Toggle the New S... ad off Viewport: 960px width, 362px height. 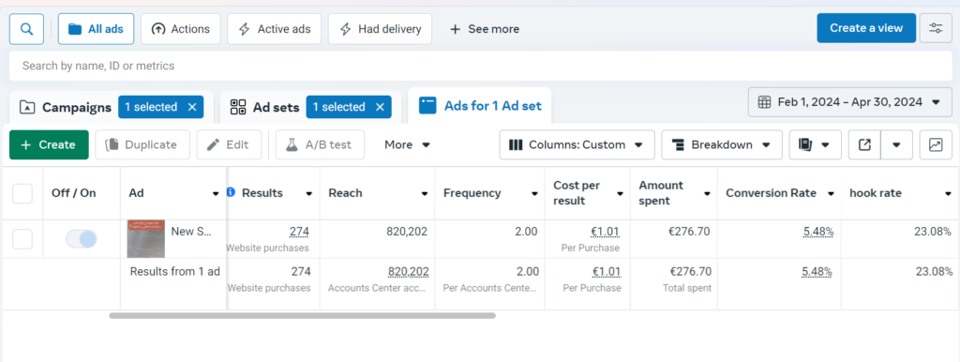[82, 239]
